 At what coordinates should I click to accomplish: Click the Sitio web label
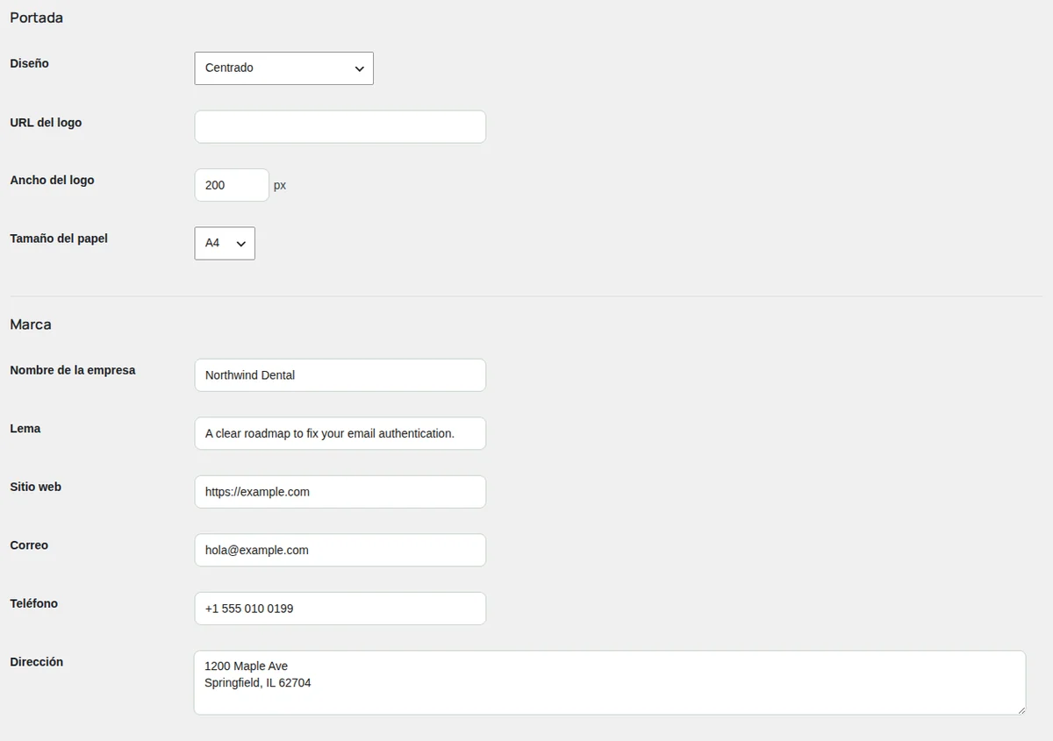pyautogui.click(x=36, y=487)
